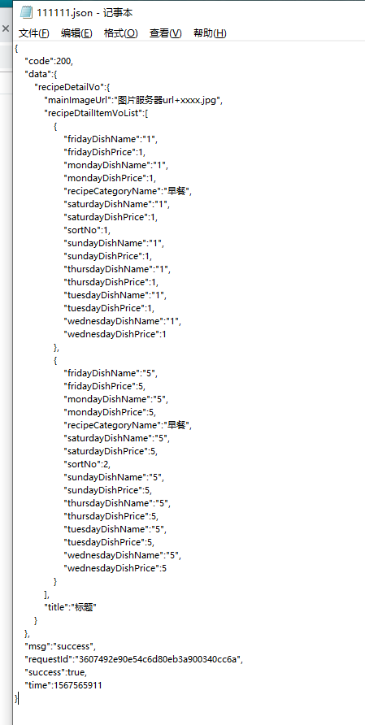Open the 文件(F) menu

tap(34, 33)
